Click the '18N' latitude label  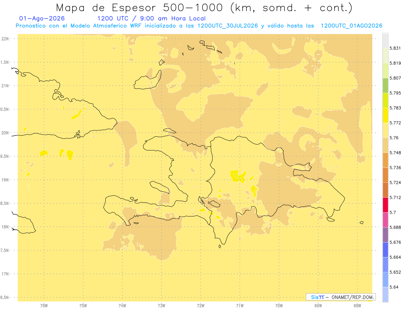(5, 227)
